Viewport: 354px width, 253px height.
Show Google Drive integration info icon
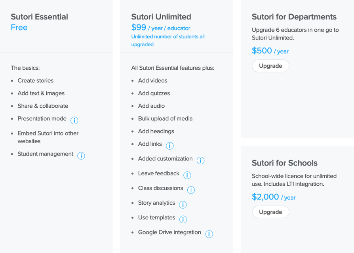click(209, 234)
